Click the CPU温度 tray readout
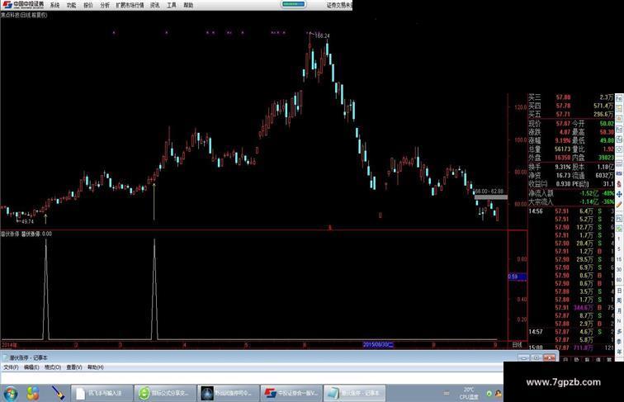The width and height of the screenshot is (624, 402). 469,393
